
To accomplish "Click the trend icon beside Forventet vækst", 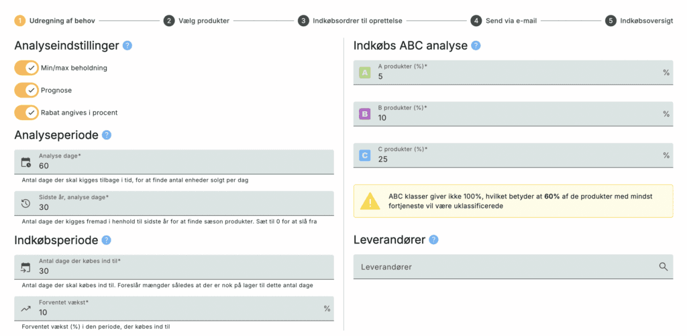I will pos(26,309).
